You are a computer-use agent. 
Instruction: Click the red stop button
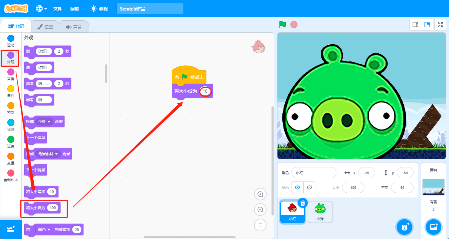click(x=294, y=25)
